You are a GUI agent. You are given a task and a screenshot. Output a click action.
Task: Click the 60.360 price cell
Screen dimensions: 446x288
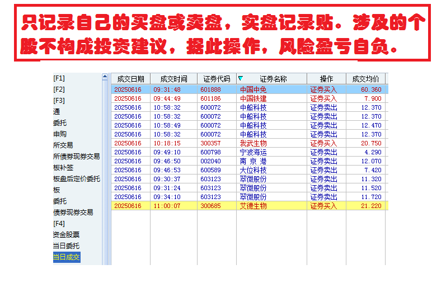(371, 89)
